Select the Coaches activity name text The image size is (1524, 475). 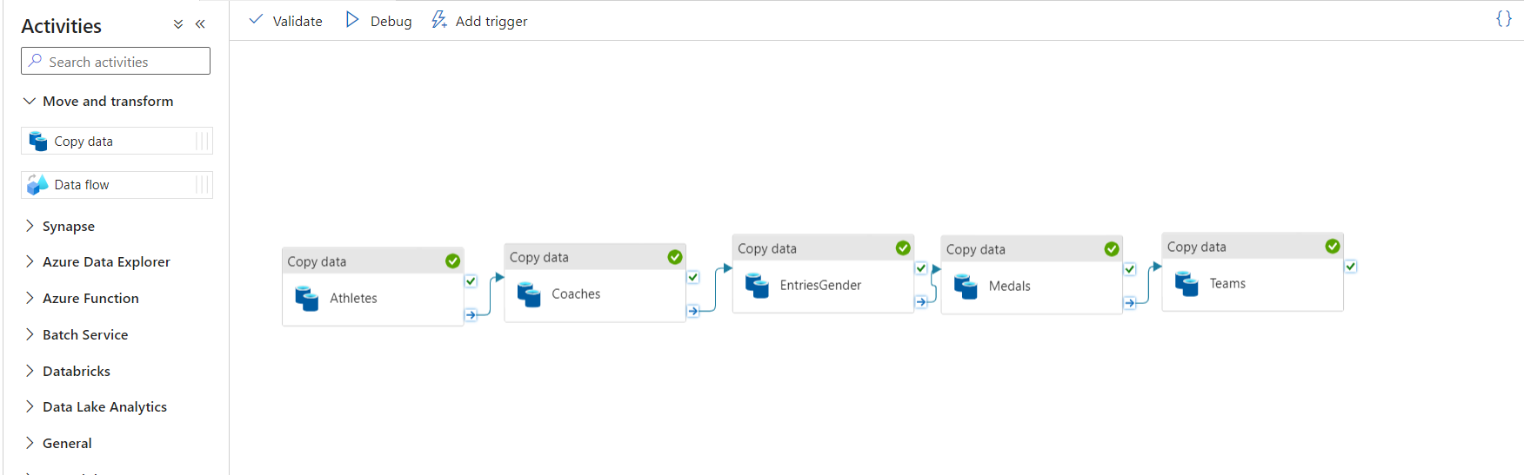[x=576, y=294]
